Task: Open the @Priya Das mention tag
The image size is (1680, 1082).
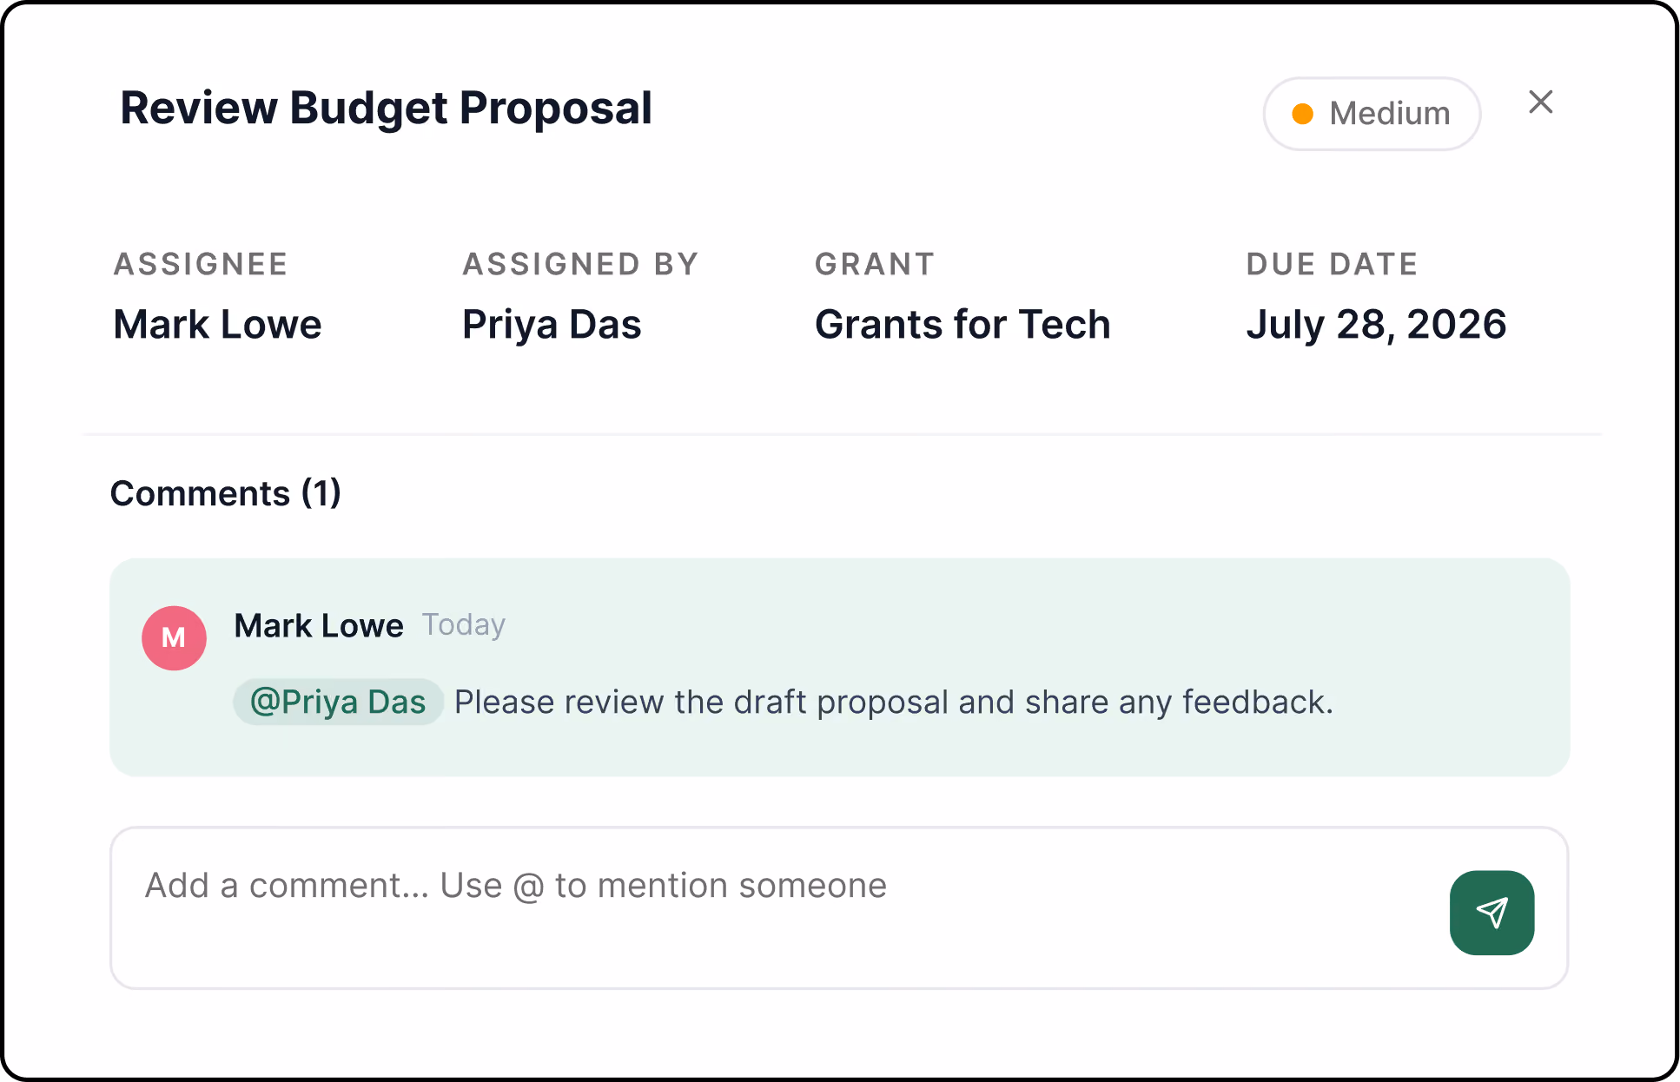Action: 338,702
